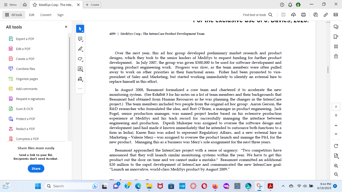Screen dimensions: 342x192
Task: Click the share with others icon
Action: (315, 15)
